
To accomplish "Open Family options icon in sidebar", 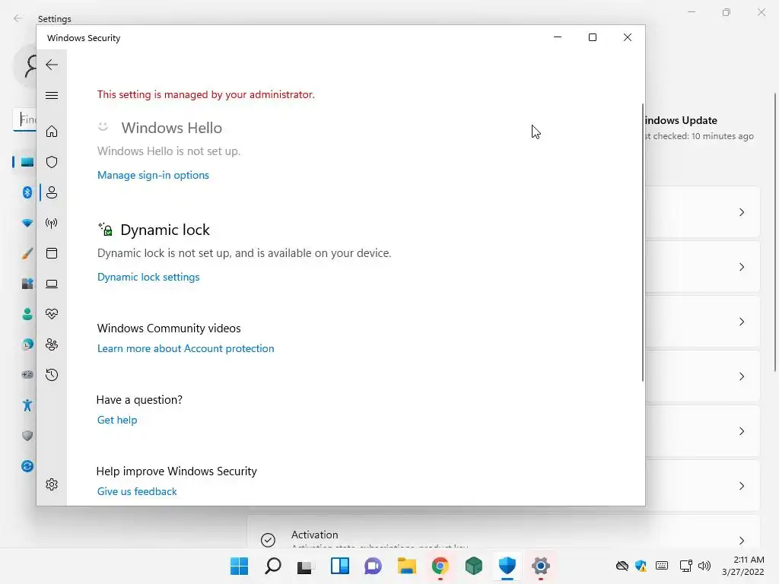I will pyautogui.click(x=52, y=344).
